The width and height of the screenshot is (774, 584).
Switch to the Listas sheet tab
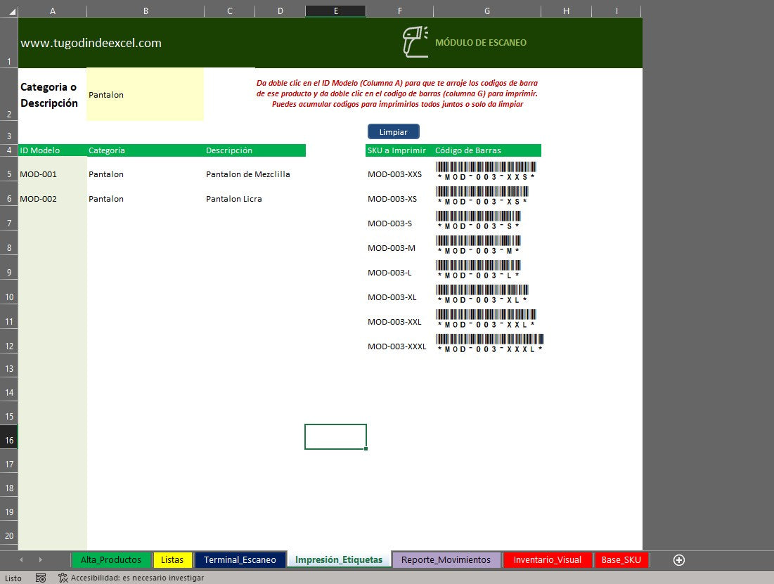pos(172,560)
